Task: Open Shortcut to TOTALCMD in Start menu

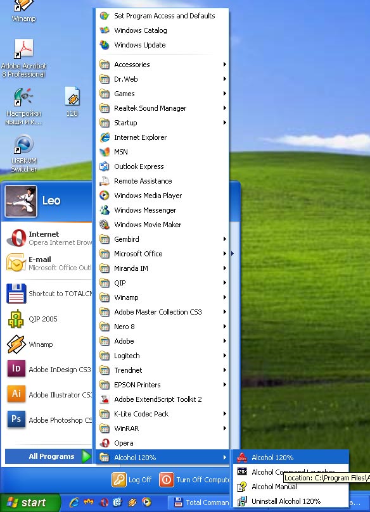Action: (49, 294)
